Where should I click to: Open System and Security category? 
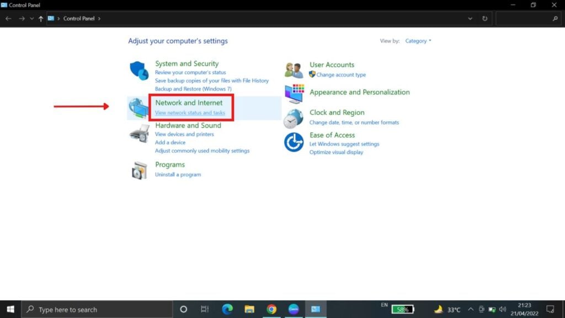(186, 63)
